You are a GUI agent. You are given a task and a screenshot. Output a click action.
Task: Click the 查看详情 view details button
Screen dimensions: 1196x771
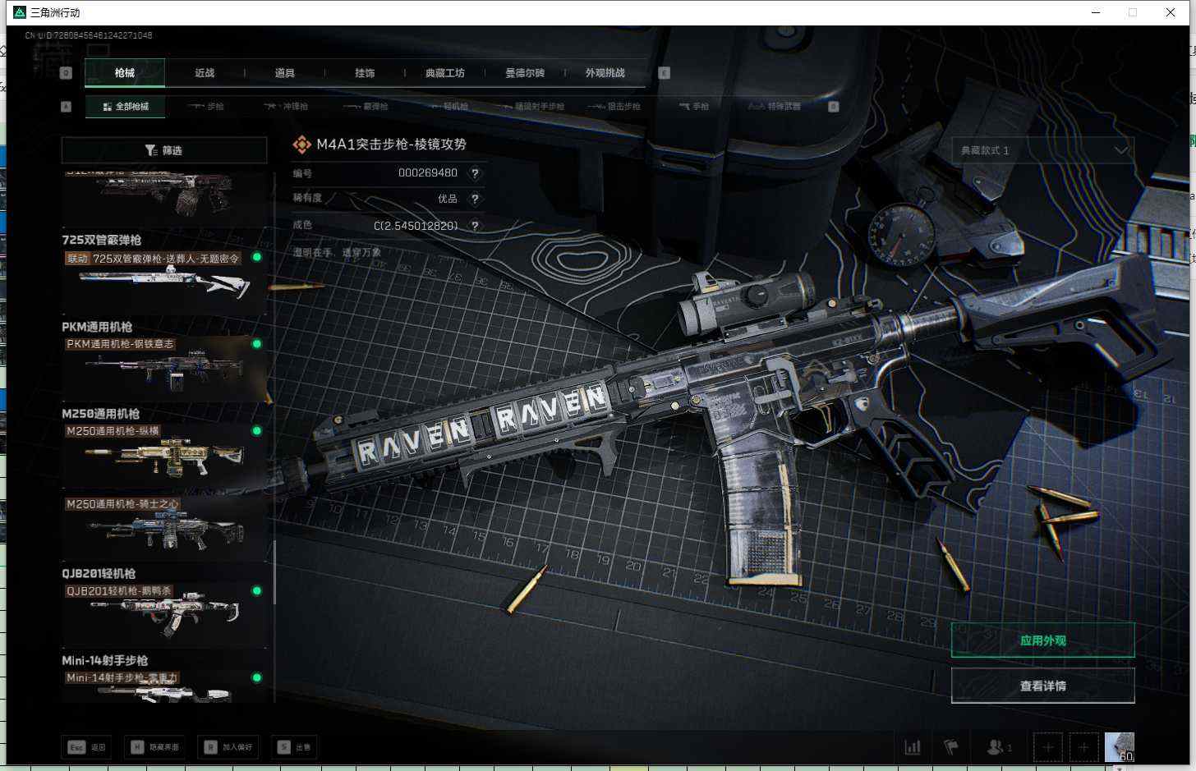coord(1043,686)
